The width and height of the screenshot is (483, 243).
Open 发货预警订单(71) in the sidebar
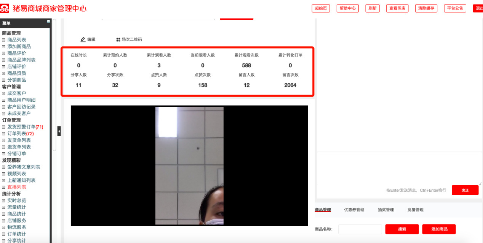pos(25,127)
